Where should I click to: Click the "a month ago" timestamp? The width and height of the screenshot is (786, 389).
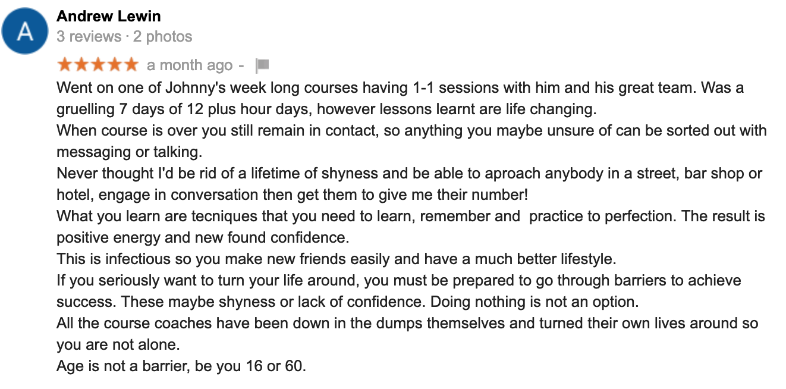[190, 65]
